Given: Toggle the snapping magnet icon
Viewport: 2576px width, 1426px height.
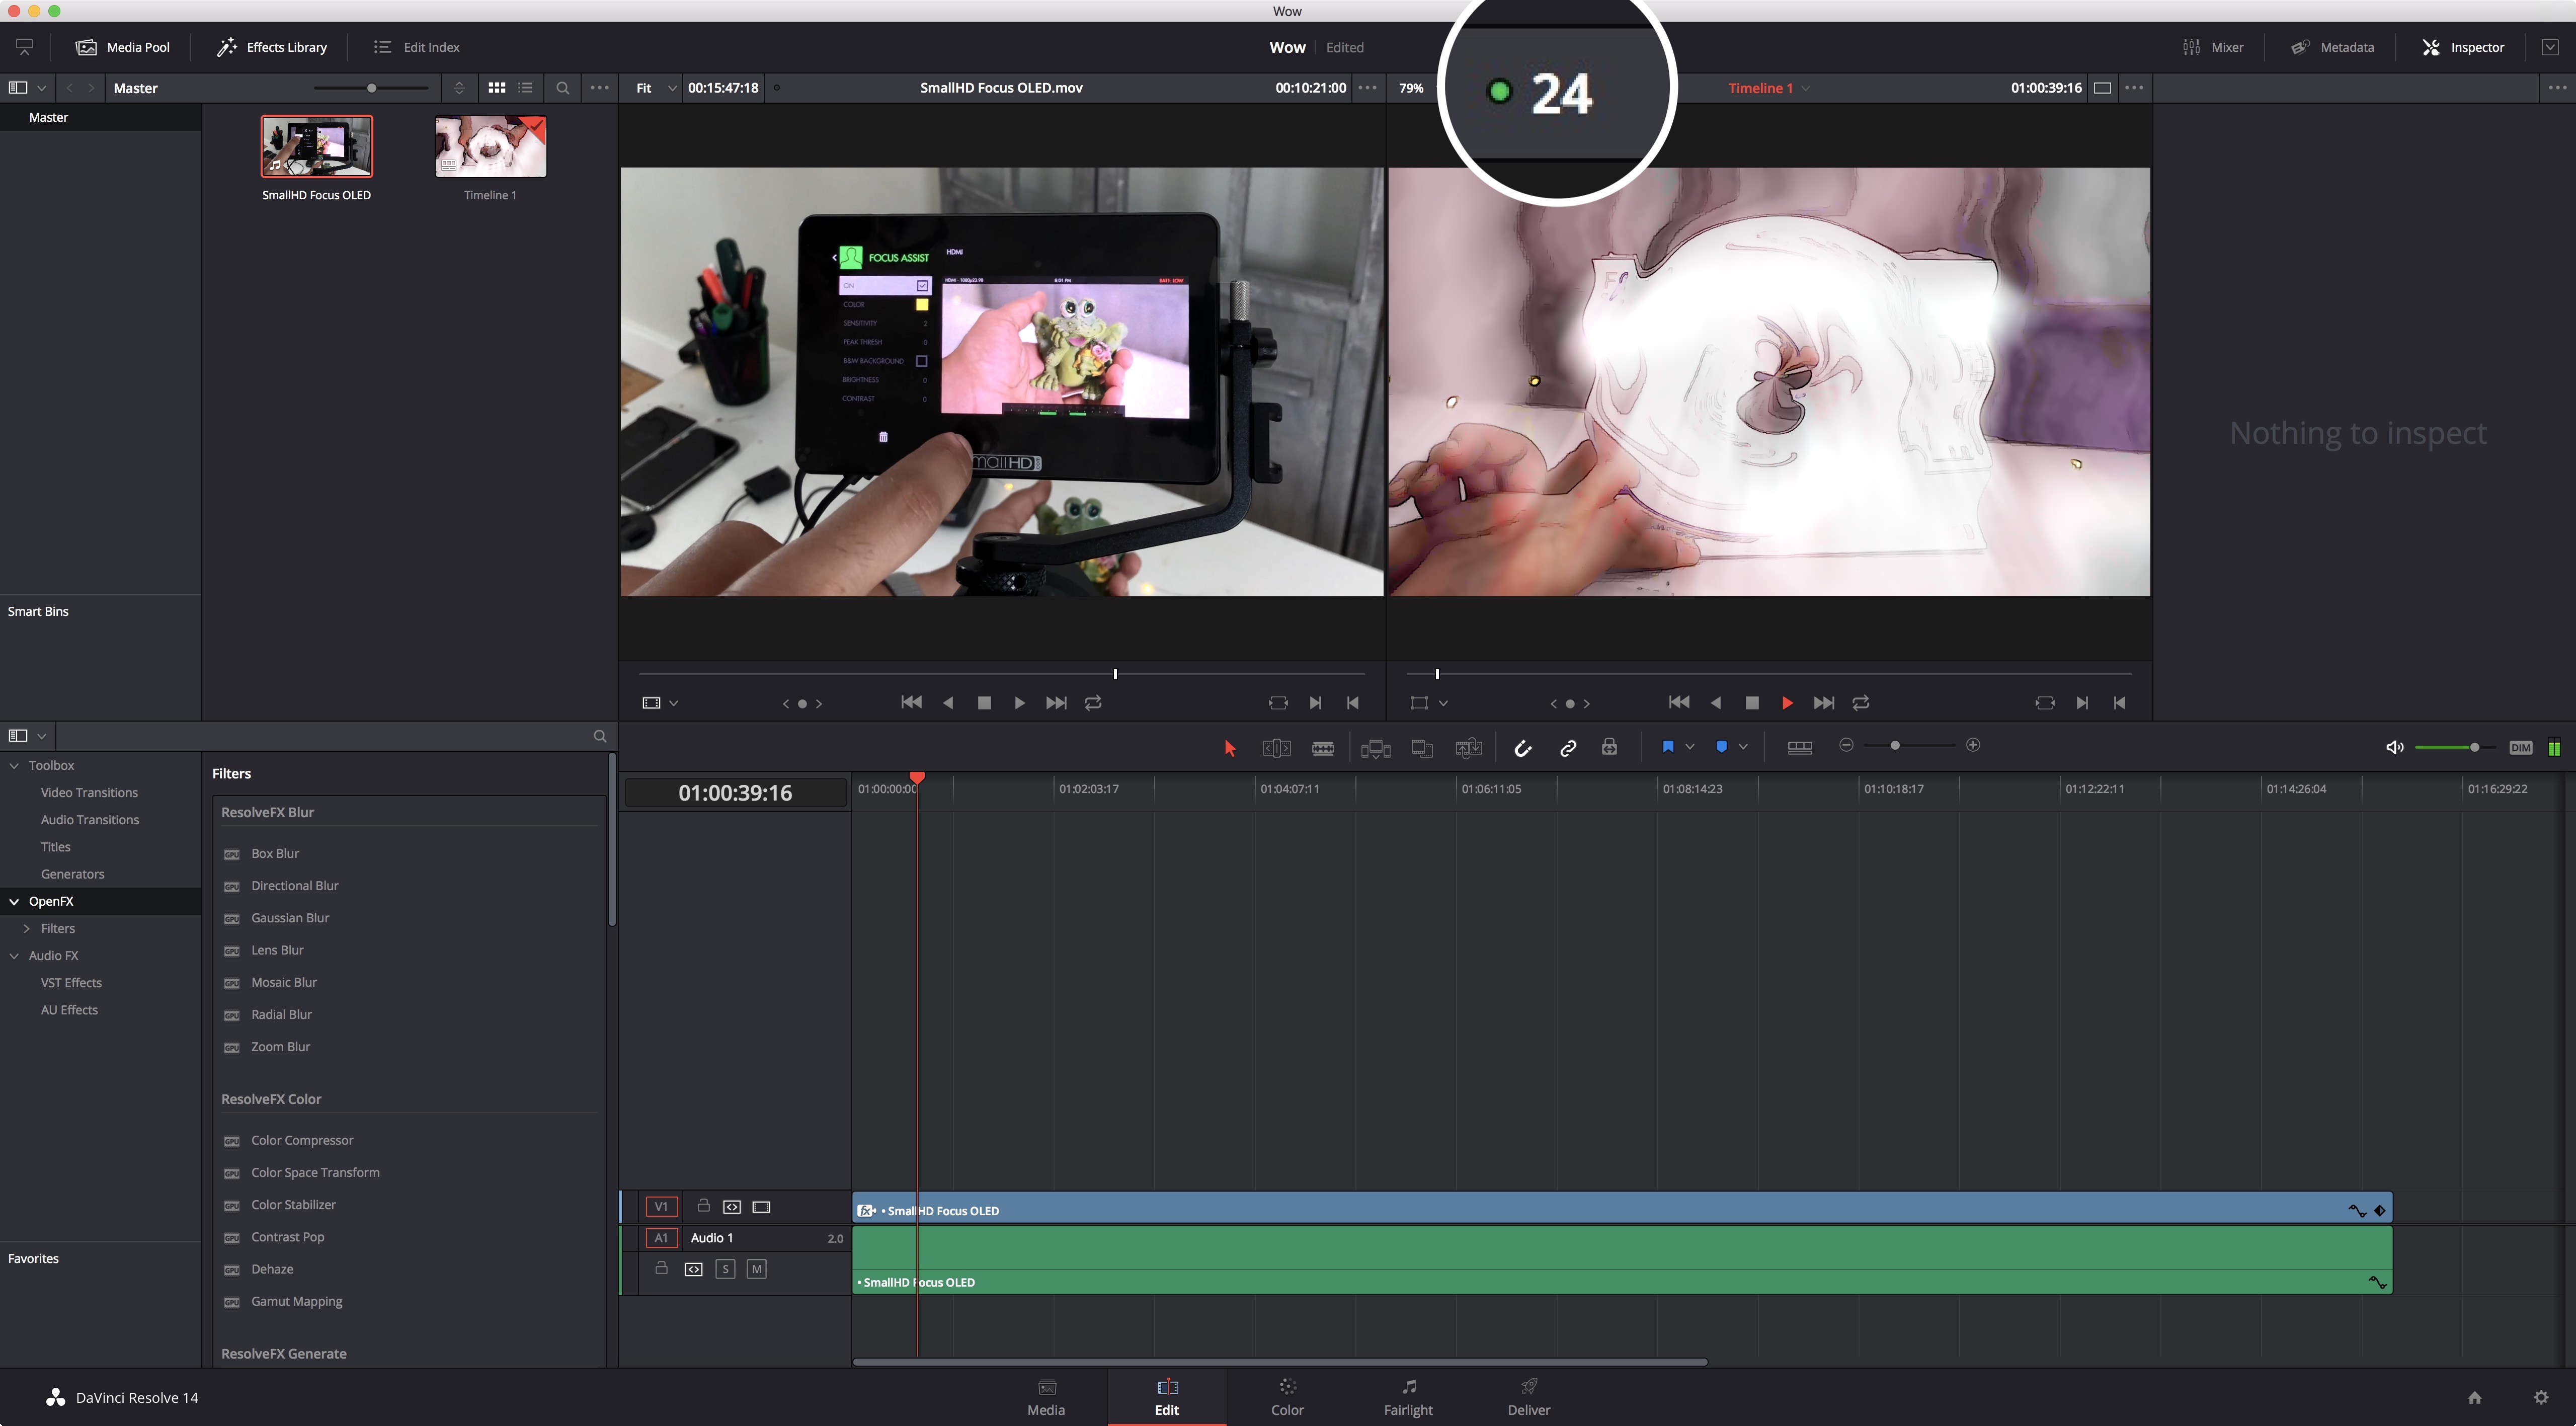Looking at the screenshot, I should 1523,748.
